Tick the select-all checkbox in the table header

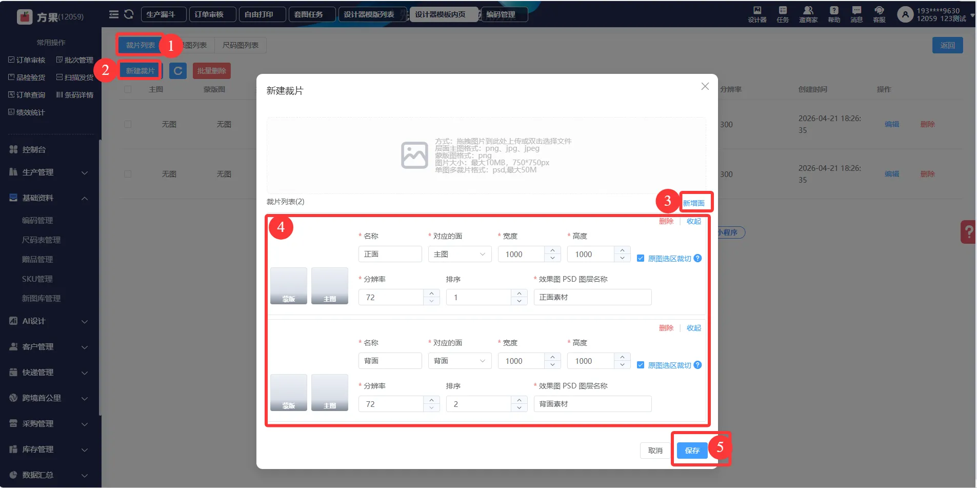(128, 89)
